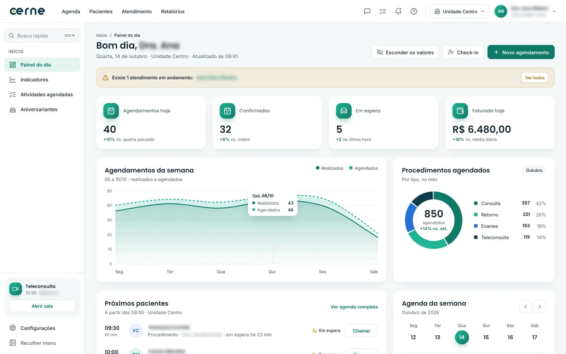The height and width of the screenshot is (354, 566).
Task: Click the Agendamentos hoje calendar icon
Action: click(111, 111)
